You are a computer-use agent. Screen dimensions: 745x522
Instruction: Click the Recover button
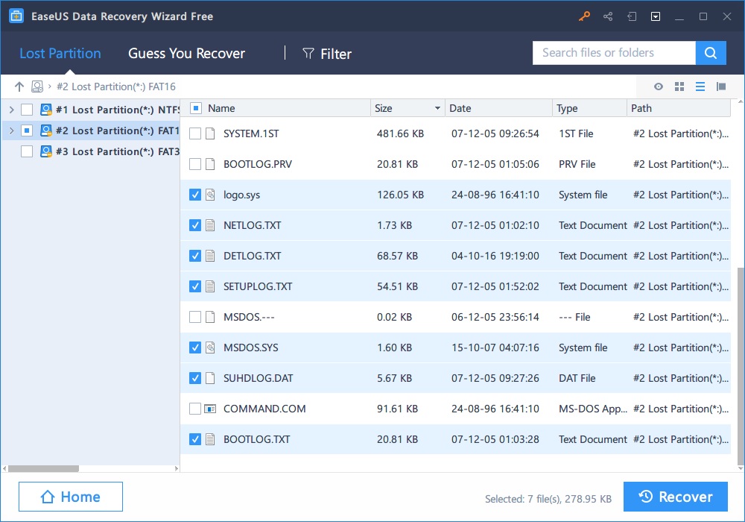pos(676,497)
